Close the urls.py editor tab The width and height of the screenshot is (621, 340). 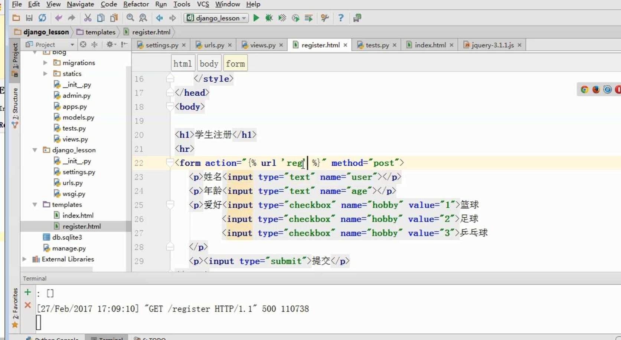tap(230, 45)
